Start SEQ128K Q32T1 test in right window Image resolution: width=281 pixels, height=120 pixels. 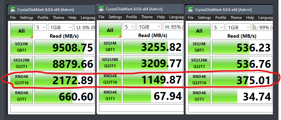[199, 63]
